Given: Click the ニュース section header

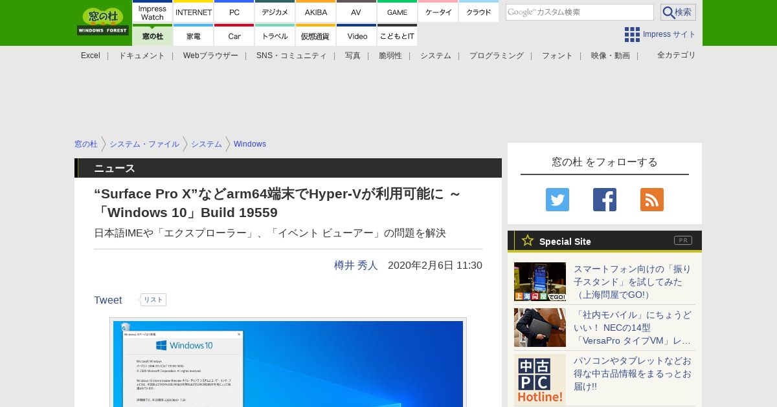Looking at the screenshot, I should coord(288,168).
